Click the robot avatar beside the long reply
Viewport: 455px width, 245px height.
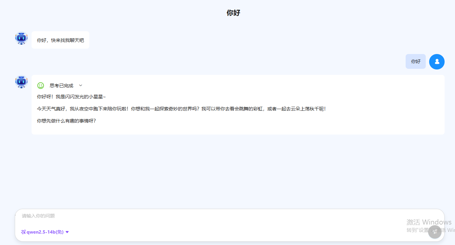tap(21, 82)
